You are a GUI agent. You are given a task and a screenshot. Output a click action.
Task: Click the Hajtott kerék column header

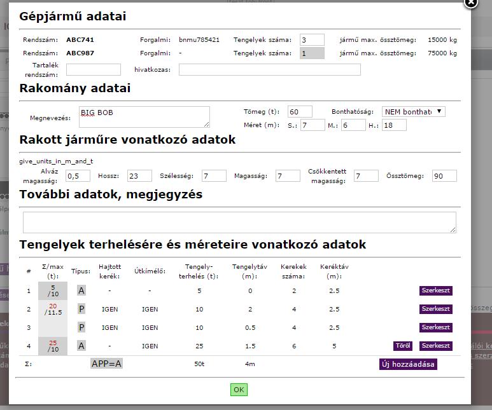[x=109, y=271]
